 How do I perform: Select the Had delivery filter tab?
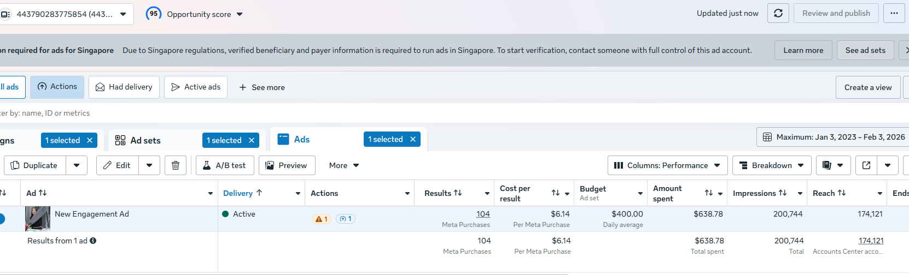pos(124,87)
